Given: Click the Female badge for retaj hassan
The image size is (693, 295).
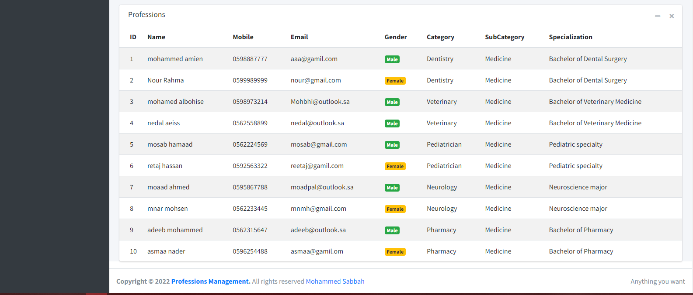Looking at the screenshot, I should coord(395,166).
